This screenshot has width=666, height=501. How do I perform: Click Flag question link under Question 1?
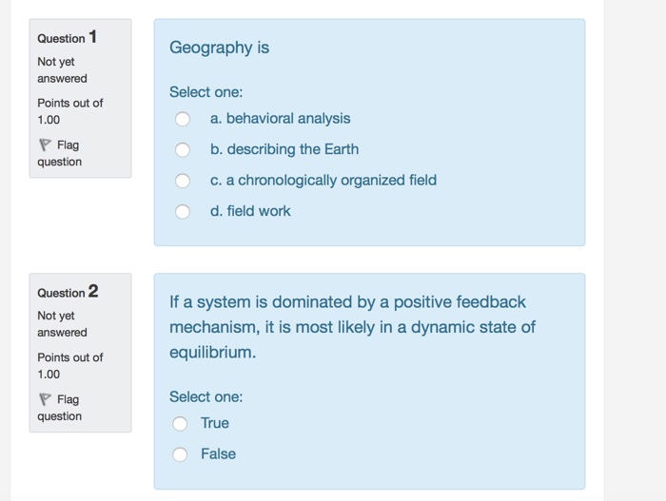(x=59, y=153)
